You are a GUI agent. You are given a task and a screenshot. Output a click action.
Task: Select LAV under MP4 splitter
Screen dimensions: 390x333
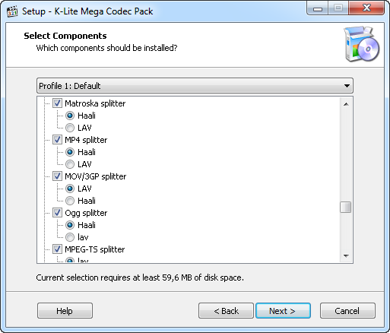70,164
